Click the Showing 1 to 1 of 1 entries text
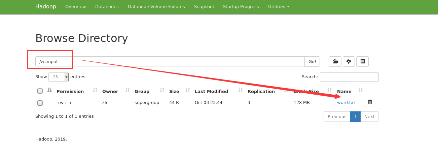The image size is (438, 155). tap(65, 116)
